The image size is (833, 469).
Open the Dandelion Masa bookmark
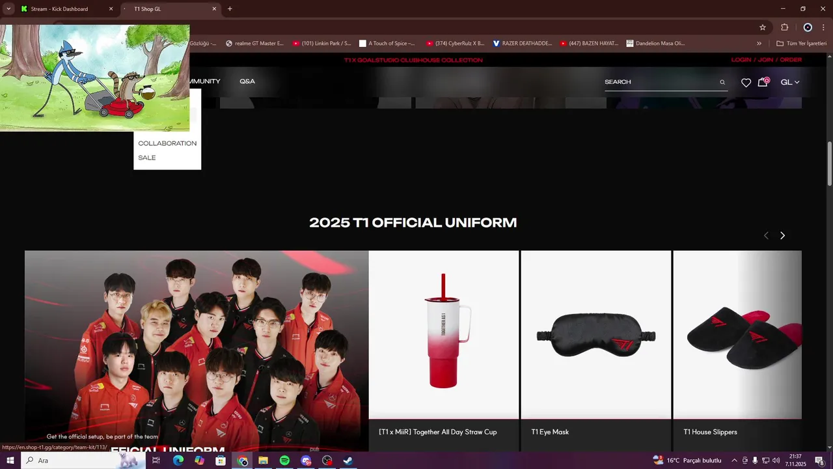[656, 44]
